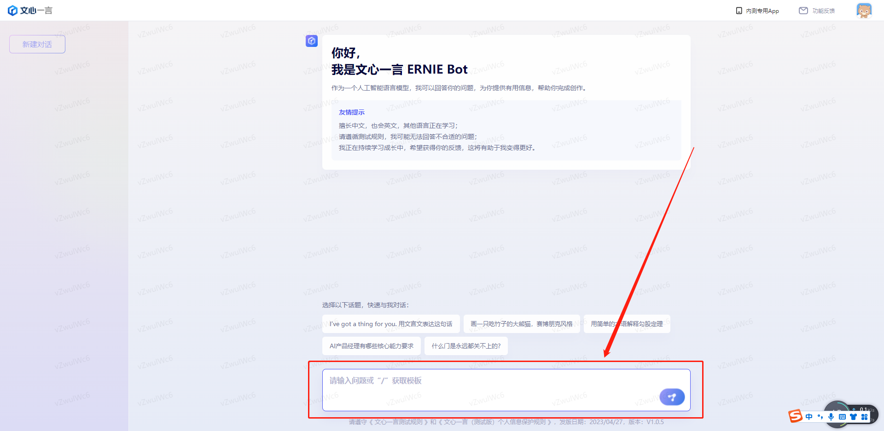The height and width of the screenshot is (431, 884).
Task: Pick the 画一只吃竹子的大熊猫 prompt
Action: [522, 324]
